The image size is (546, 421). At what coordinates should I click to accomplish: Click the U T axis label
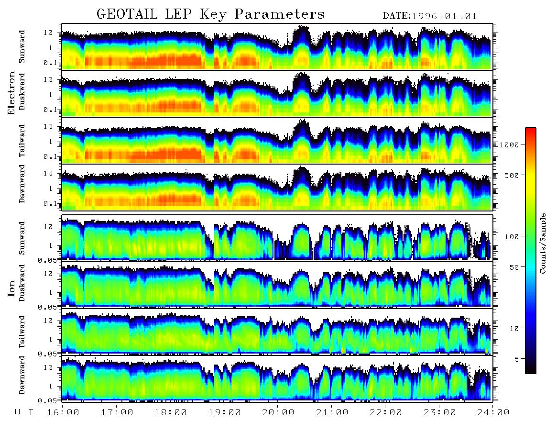coord(24,412)
